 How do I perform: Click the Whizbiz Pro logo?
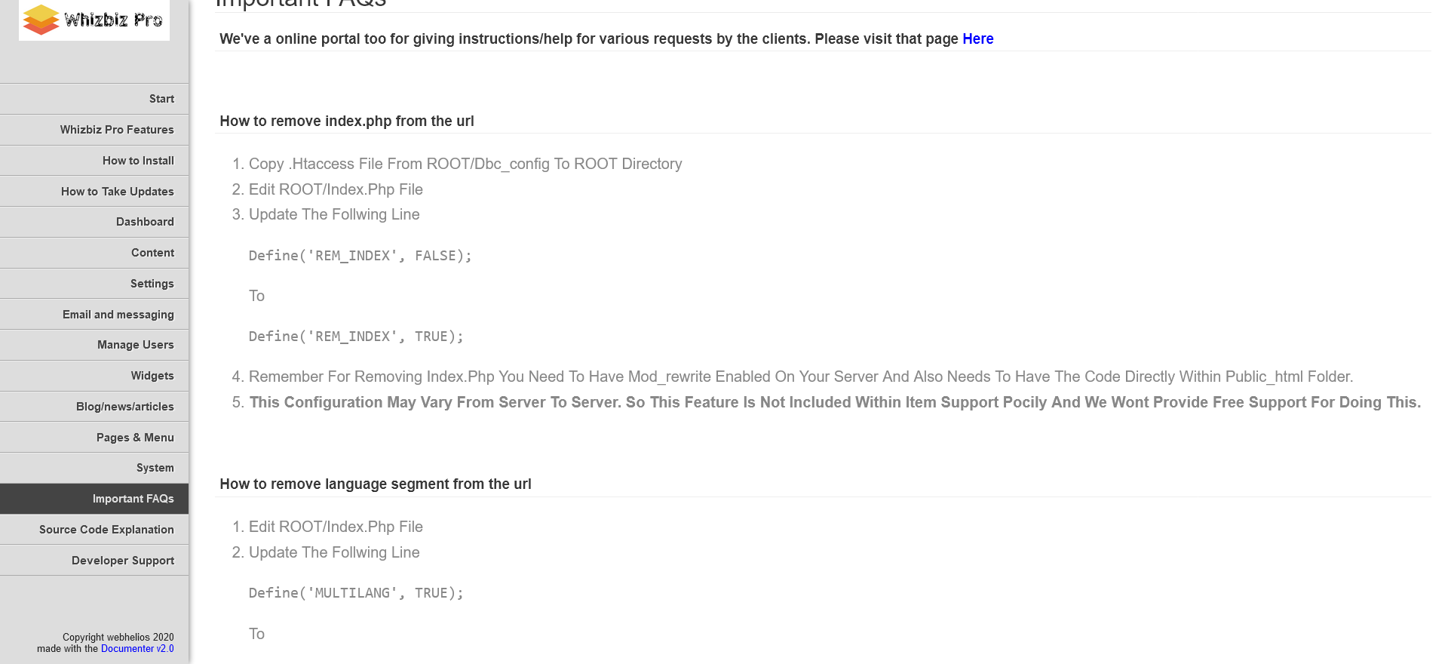[x=94, y=20]
